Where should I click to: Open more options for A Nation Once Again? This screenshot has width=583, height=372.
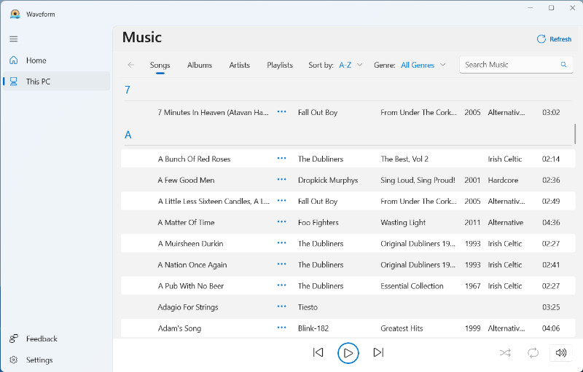click(282, 264)
